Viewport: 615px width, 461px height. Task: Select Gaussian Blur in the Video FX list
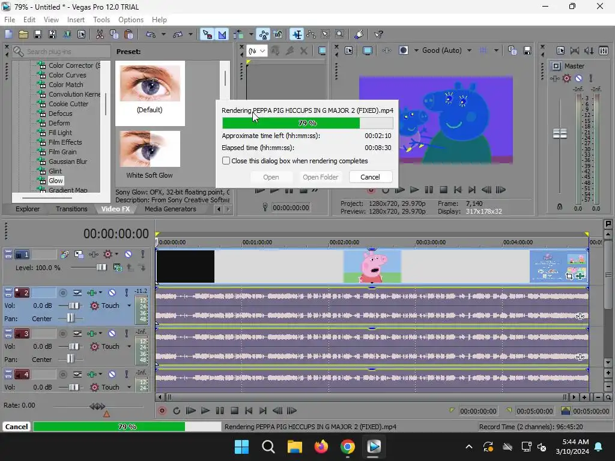tap(68, 161)
